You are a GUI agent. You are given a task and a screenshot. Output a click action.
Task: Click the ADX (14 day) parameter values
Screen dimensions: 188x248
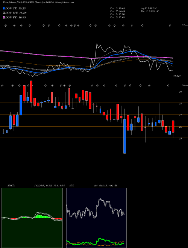(106, 186)
